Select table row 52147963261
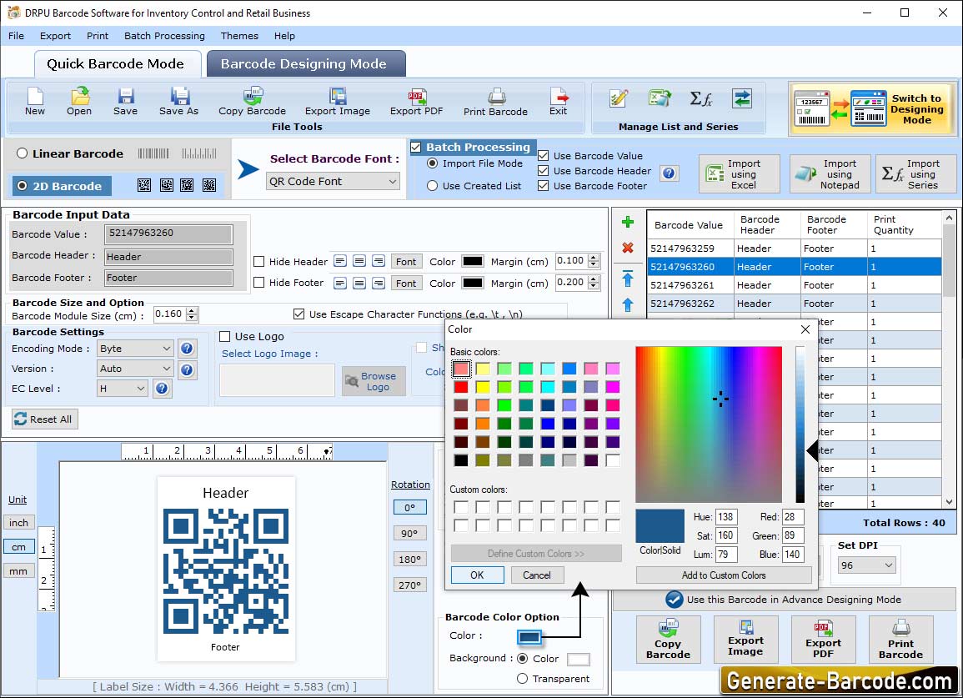This screenshot has width=963, height=698. (x=794, y=285)
